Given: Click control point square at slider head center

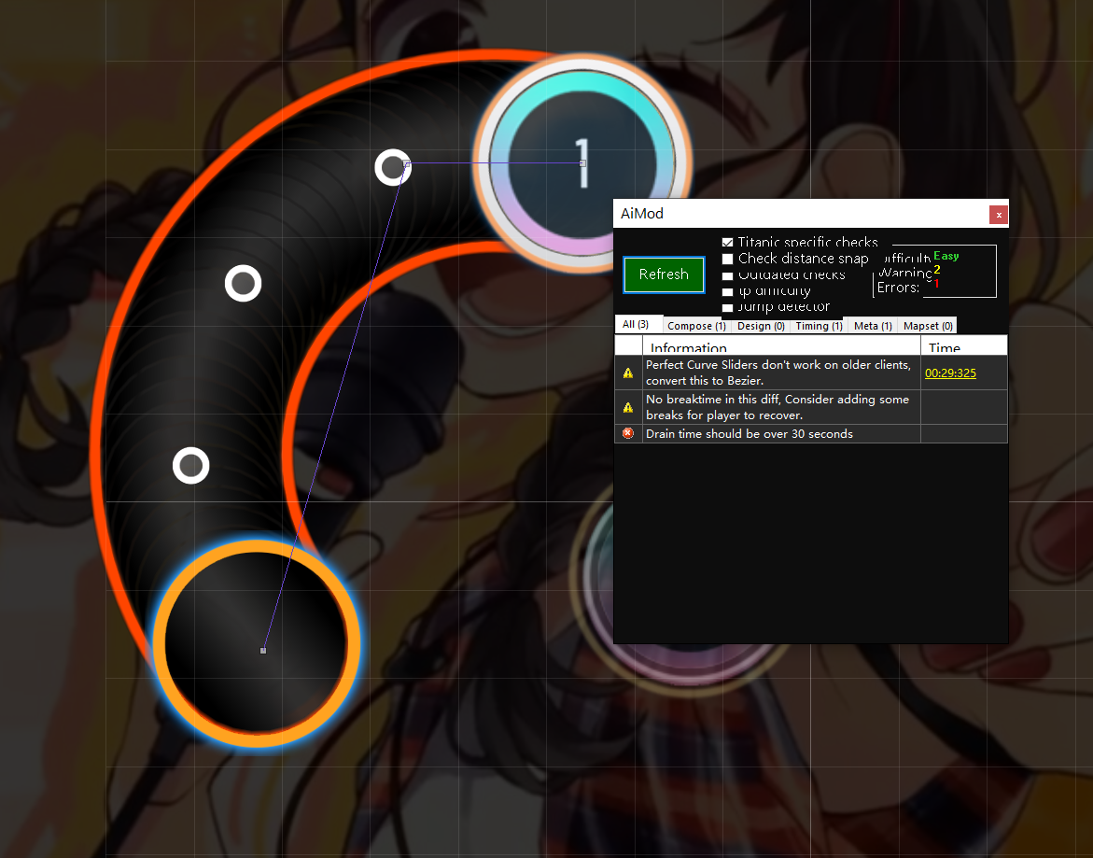Looking at the screenshot, I should click(582, 163).
